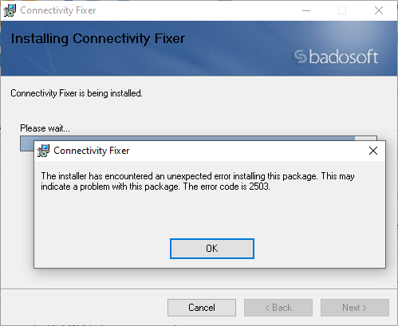Click the blue installation progress bar
398x326 pixels.
[187, 139]
